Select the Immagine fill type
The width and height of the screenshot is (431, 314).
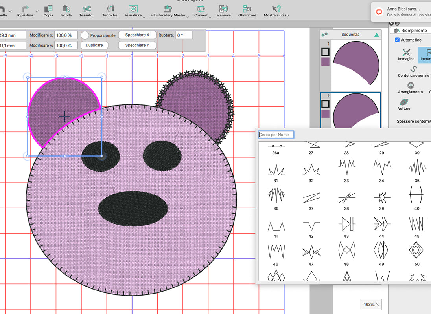click(x=406, y=54)
